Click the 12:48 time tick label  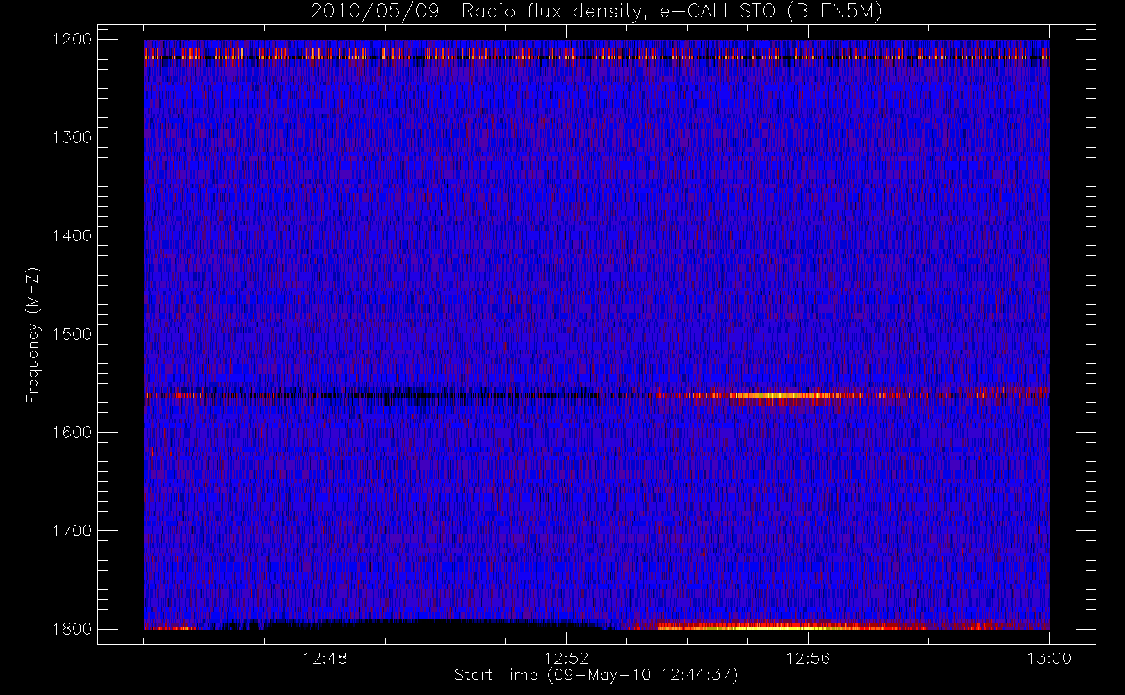[x=325, y=658]
